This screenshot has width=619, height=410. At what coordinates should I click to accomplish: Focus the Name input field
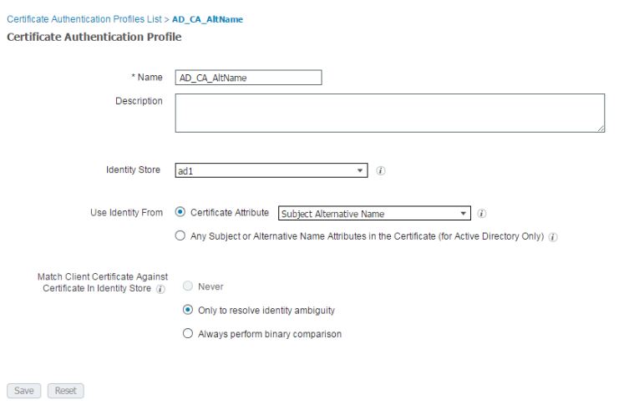(248, 78)
